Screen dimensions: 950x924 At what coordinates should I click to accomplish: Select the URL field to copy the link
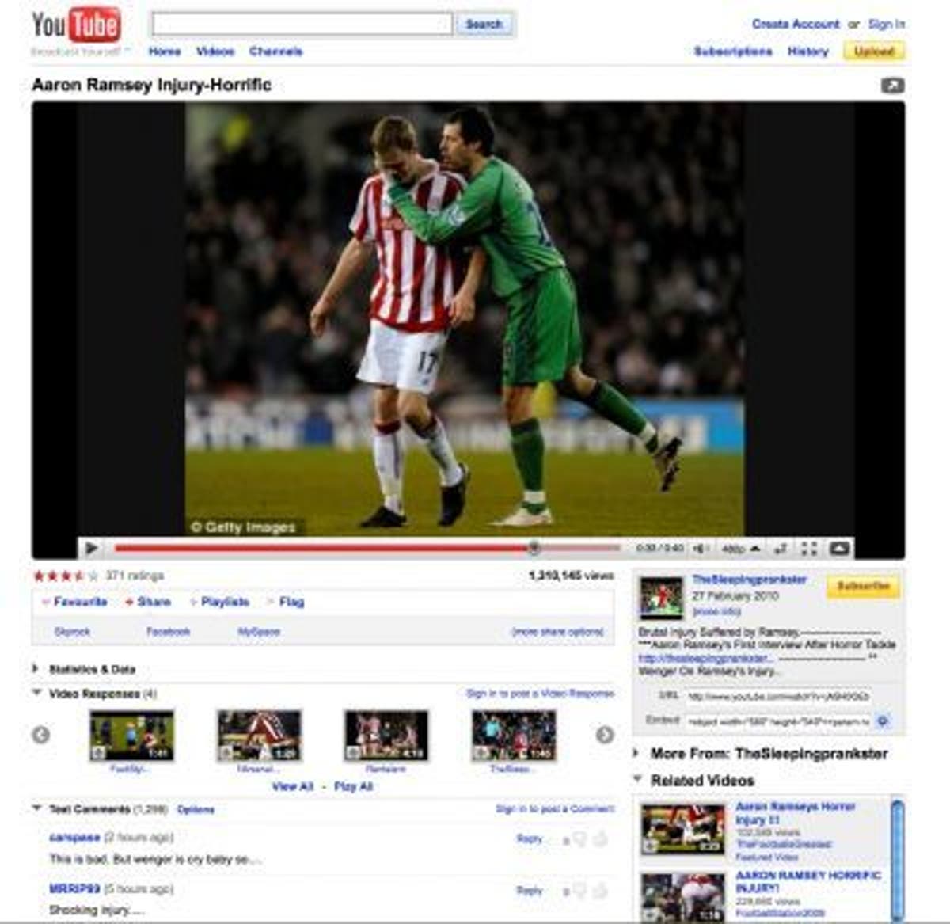(780, 698)
